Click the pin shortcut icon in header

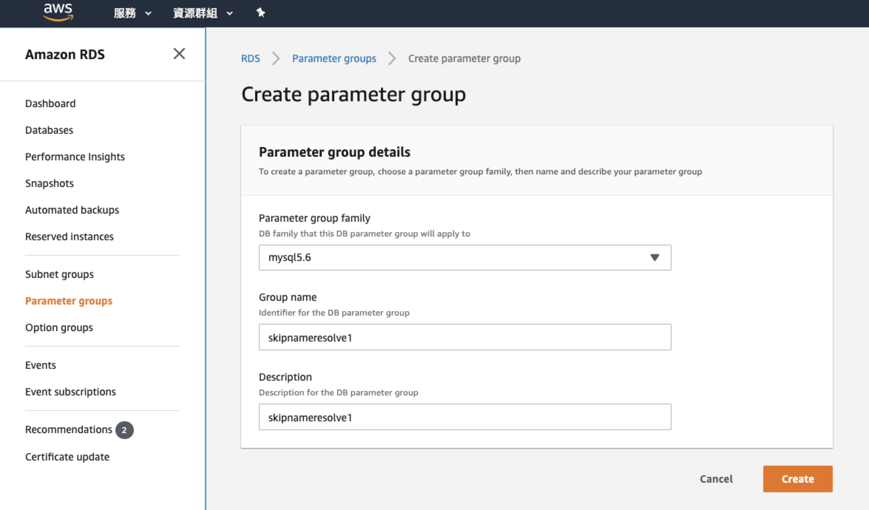260,13
